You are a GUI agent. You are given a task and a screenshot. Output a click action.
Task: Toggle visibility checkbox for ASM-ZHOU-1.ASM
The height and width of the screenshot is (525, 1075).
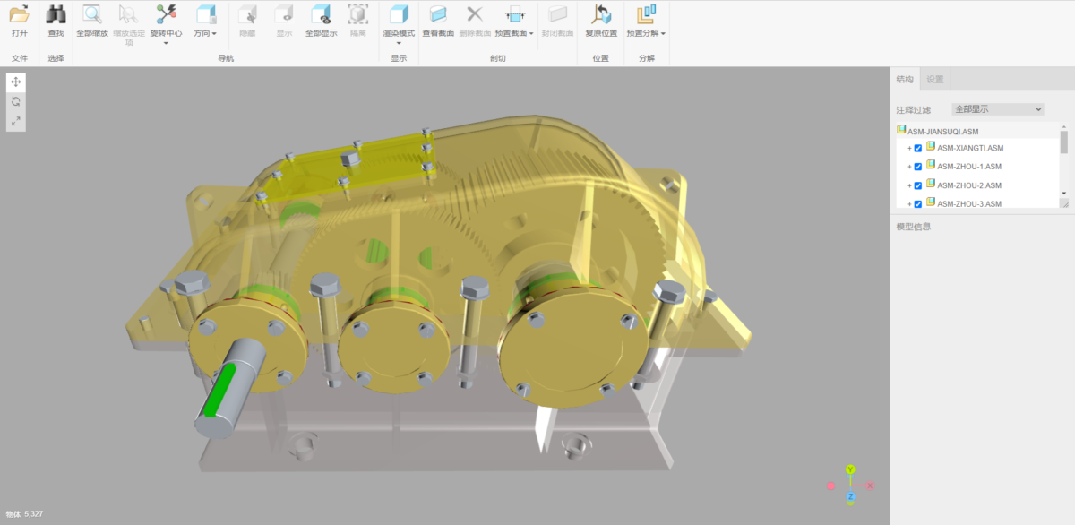pos(918,167)
